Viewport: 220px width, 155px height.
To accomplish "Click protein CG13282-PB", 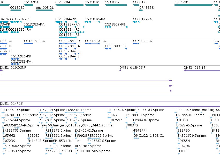I will [x=15, y=59].
